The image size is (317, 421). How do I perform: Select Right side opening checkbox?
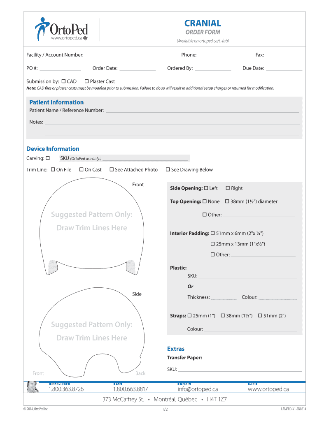[x=228, y=188]
